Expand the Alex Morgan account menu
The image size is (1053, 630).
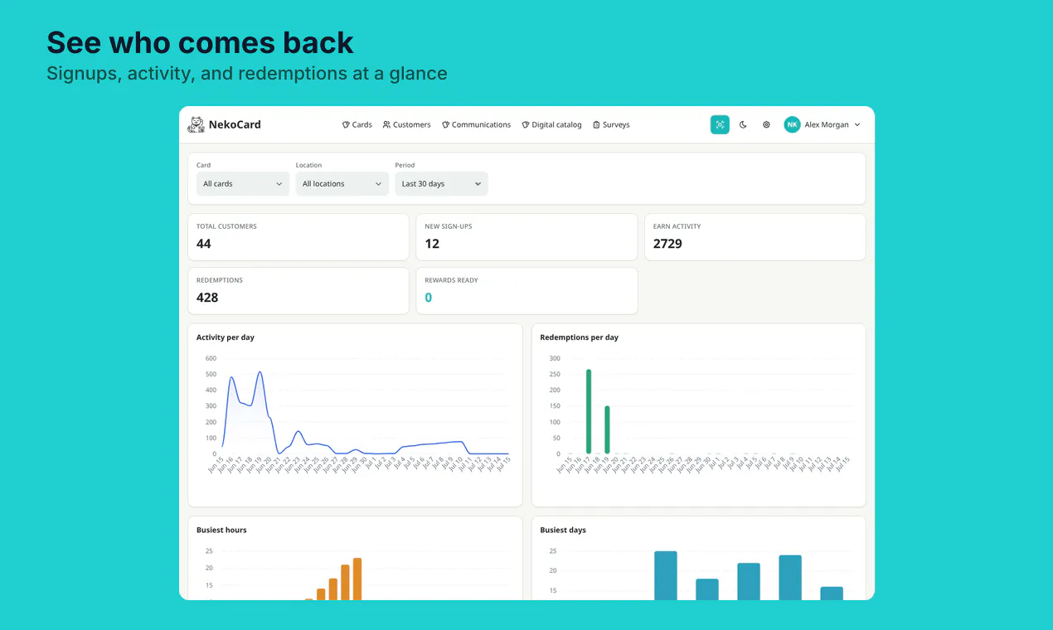coord(823,124)
